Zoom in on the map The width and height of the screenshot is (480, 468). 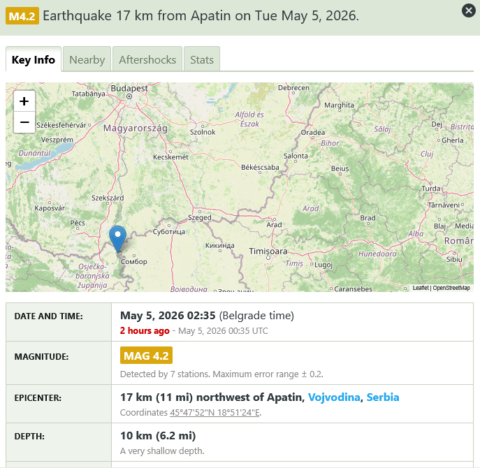pyautogui.click(x=24, y=101)
